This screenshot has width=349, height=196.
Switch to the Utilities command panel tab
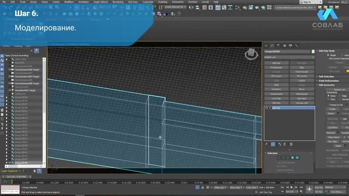(297, 46)
